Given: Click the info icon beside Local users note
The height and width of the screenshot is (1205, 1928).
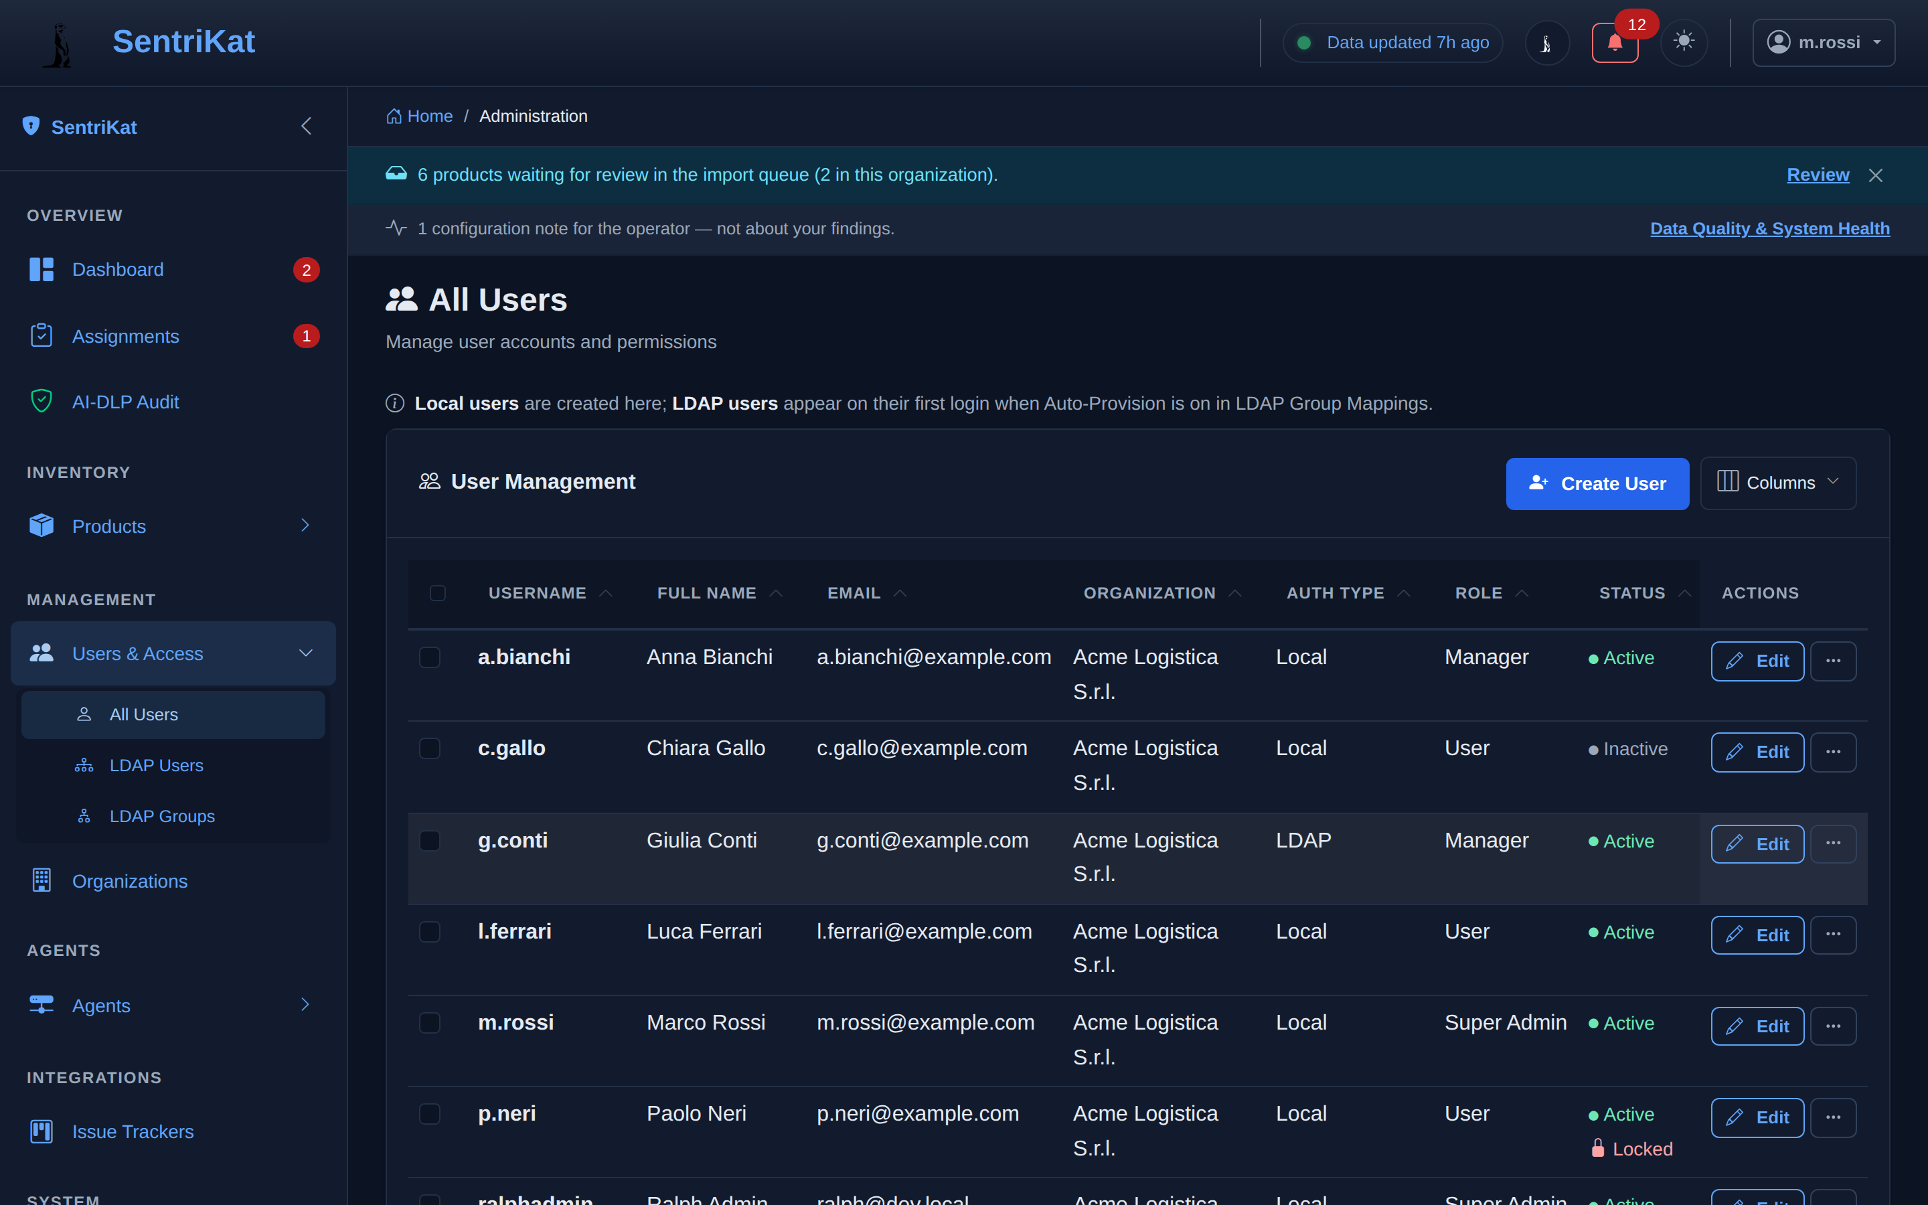Looking at the screenshot, I should point(394,403).
